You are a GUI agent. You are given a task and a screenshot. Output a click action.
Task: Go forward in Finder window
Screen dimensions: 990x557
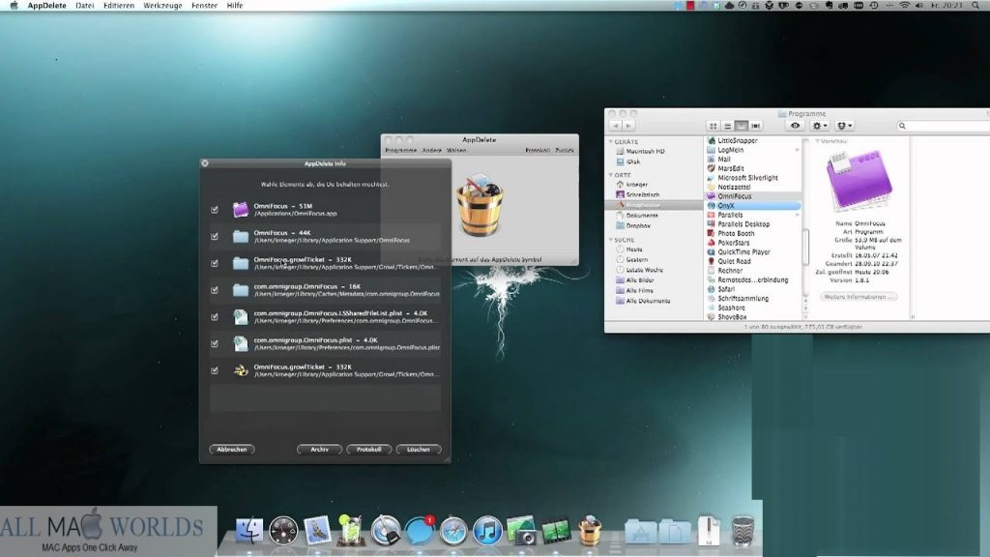627,126
